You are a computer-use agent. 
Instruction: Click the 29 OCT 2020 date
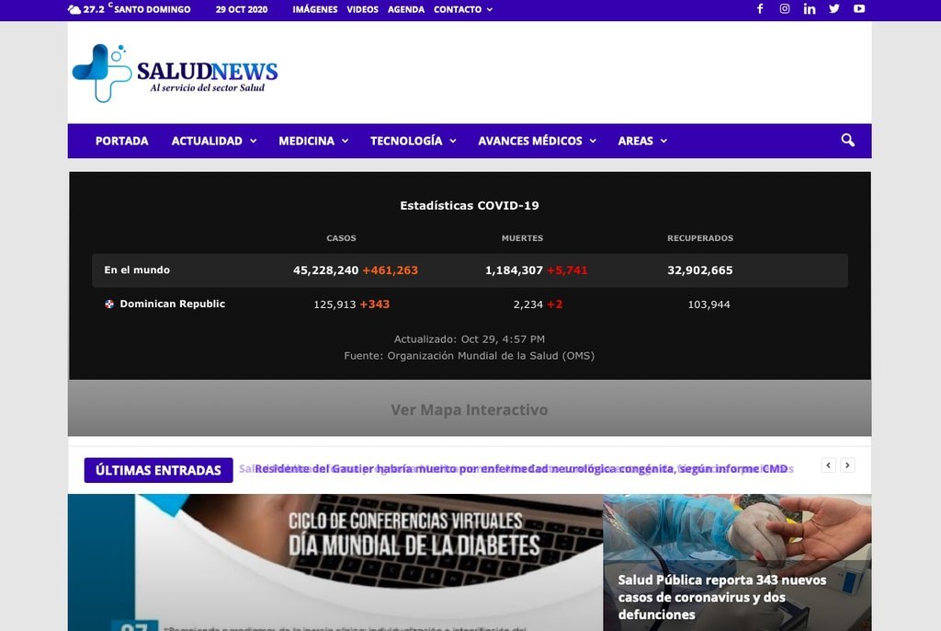[x=242, y=9]
